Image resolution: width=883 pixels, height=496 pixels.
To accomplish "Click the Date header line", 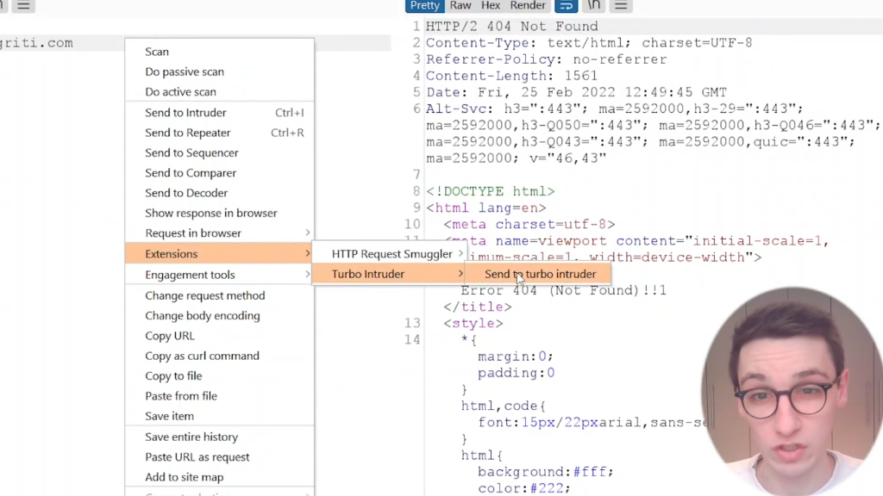I will [577, 92].
